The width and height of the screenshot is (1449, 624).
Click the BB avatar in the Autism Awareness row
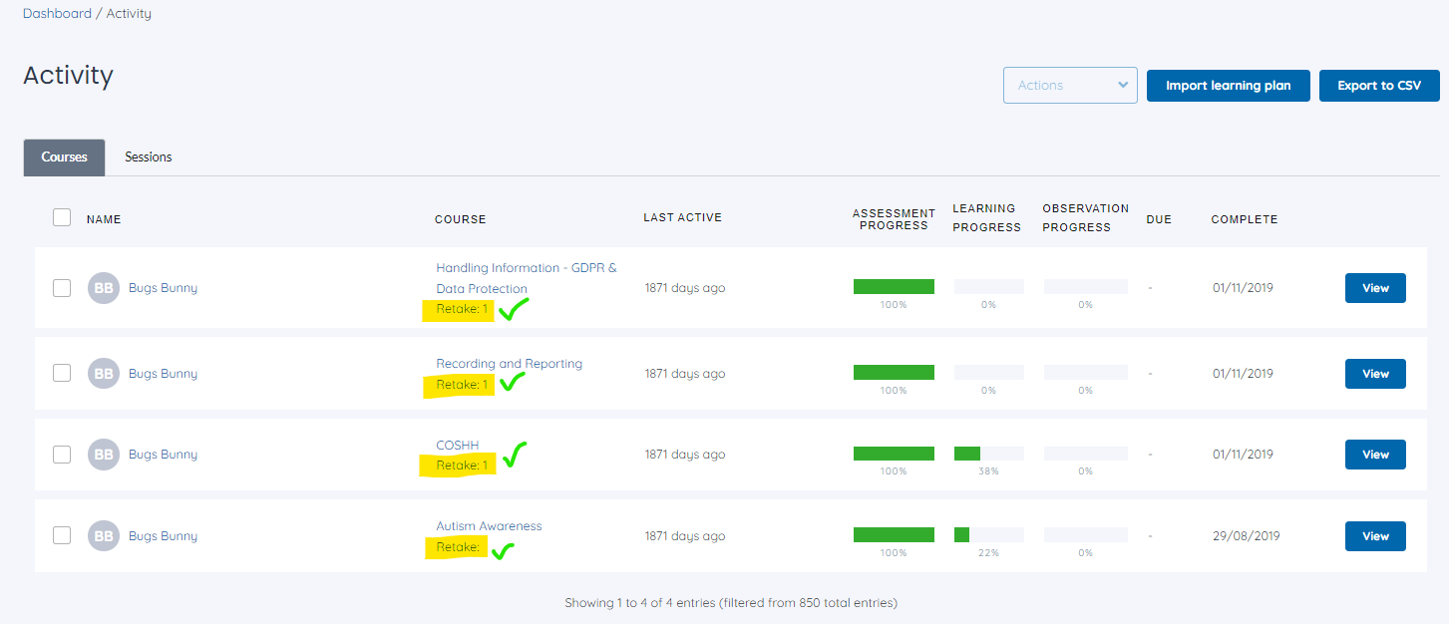click(x=104, y=536)
